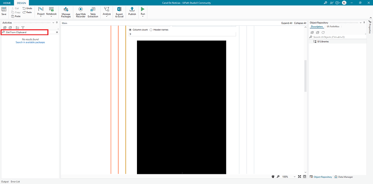The image size is (373, 184).
Task: Clear the Activities search text
Action: [x=57, y=32]
